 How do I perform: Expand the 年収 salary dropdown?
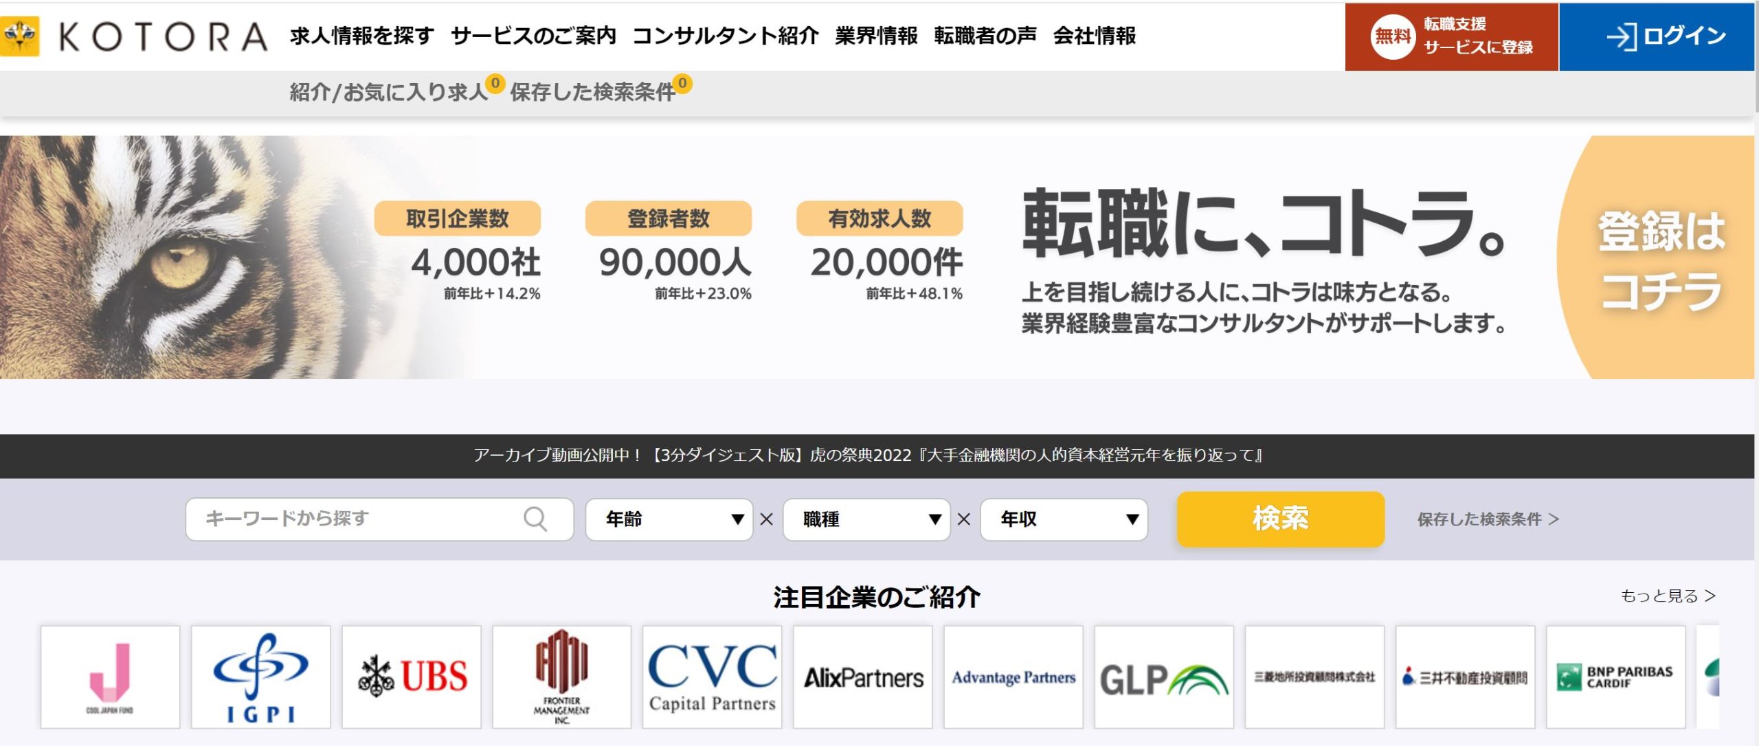click(1064, 519)
